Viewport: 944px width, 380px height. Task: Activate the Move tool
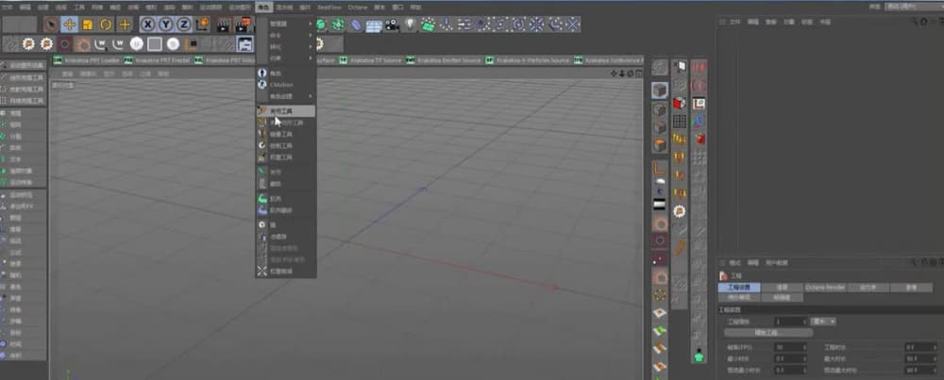[x=69, y=25]
